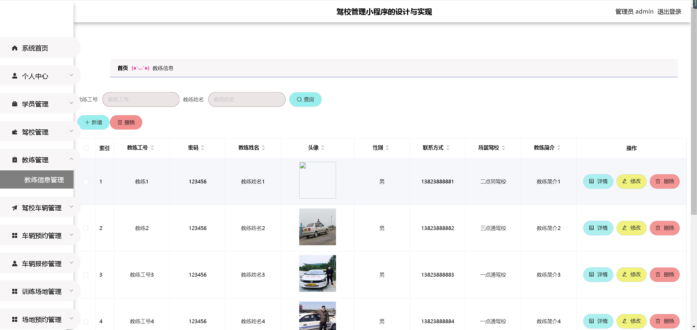Image resolution: width=697 pixels, height=330 pixels.
Task: Click the home icon beside 系统首页
Action: point(15,48)
